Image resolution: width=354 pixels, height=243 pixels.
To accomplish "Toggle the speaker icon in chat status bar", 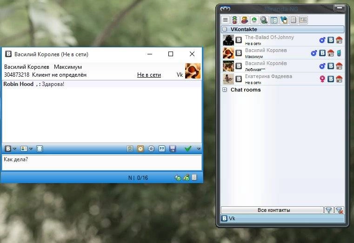I will (178, 178).
